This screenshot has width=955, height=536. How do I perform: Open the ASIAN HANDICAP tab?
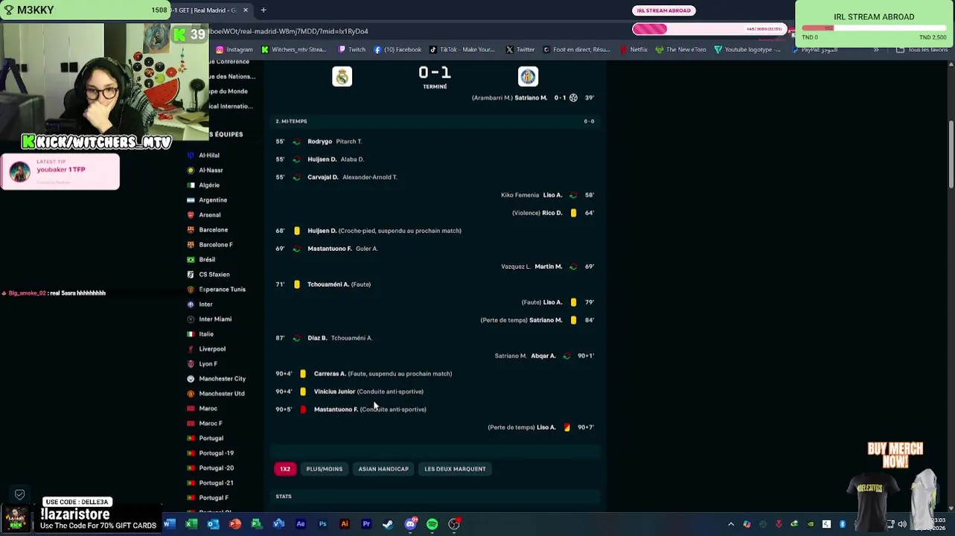tap(383, 469)
